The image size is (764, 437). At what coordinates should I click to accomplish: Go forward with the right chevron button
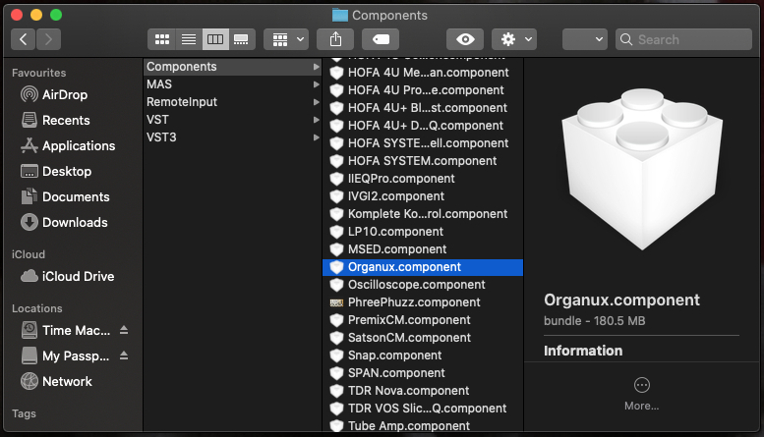(x=48, y=39)
